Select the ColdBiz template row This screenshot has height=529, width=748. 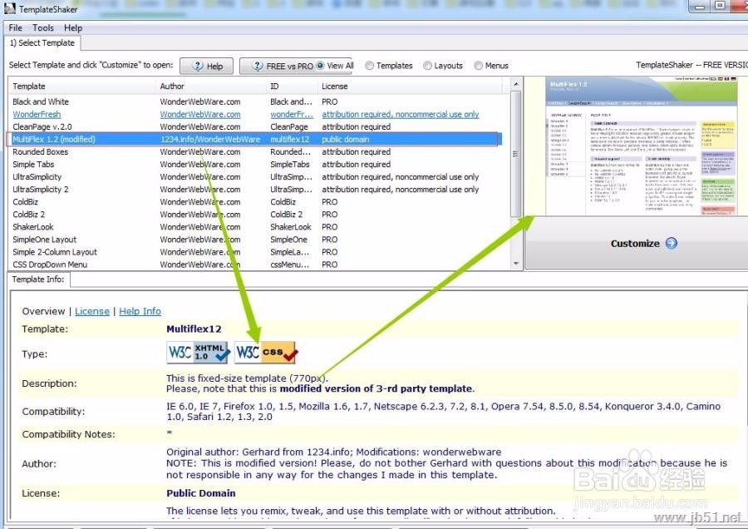[x=255, y=202]
